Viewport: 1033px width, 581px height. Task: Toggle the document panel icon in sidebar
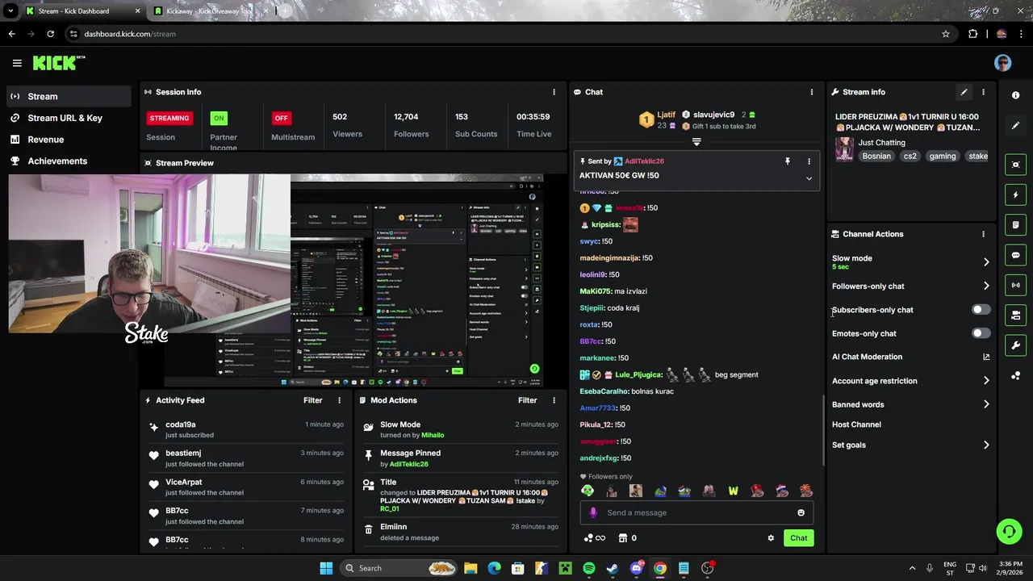[1015, 224]
